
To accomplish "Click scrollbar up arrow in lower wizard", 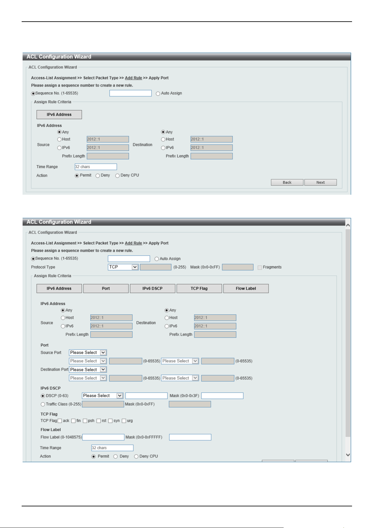I will [348, 225].
